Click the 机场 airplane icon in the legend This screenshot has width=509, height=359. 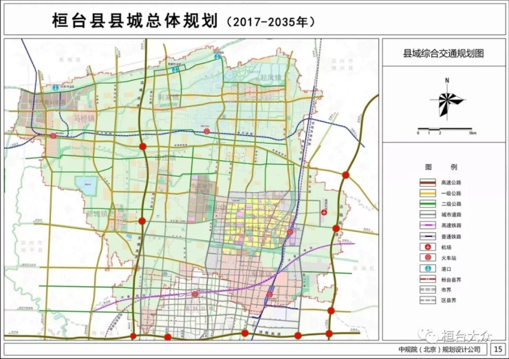[x=428, y=247]
